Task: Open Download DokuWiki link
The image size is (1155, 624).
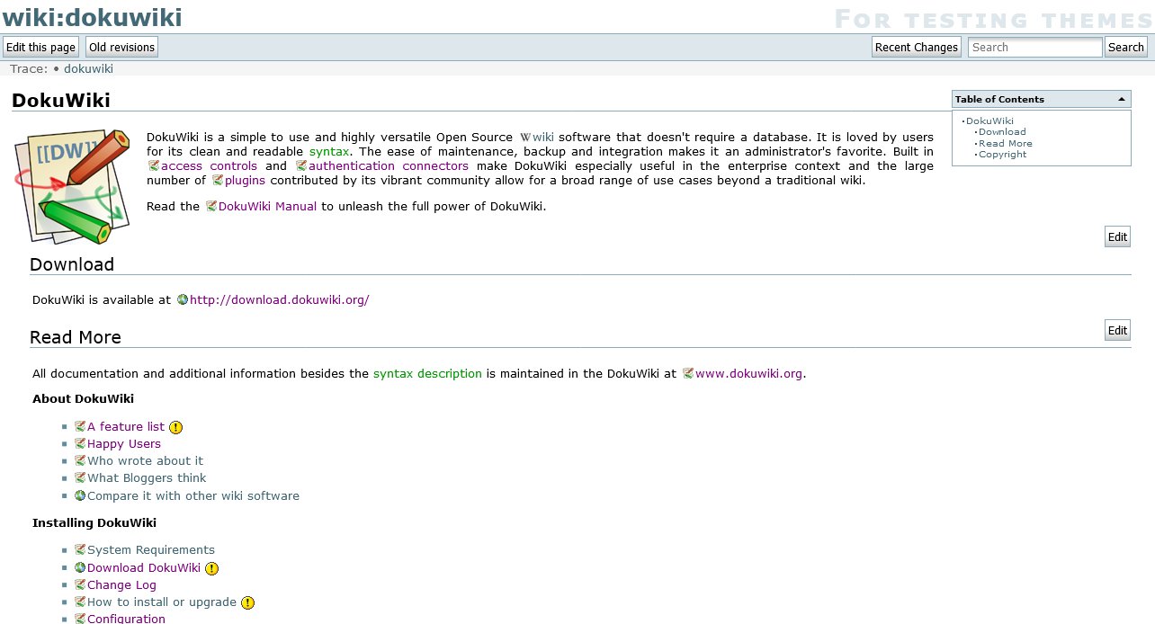Action: [x=144, y=568]
